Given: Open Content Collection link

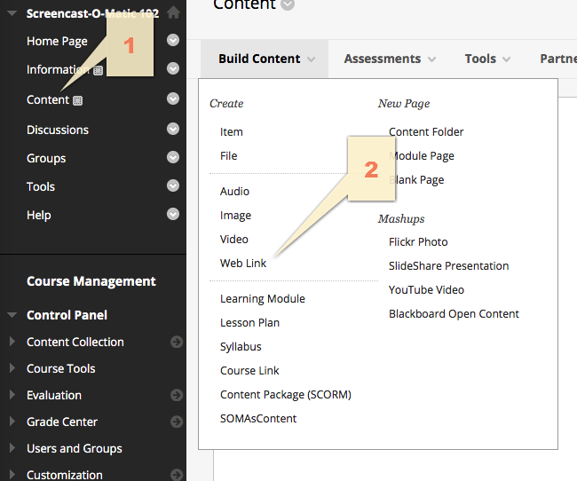Looking at the screenshot, I should click(75, 342).
